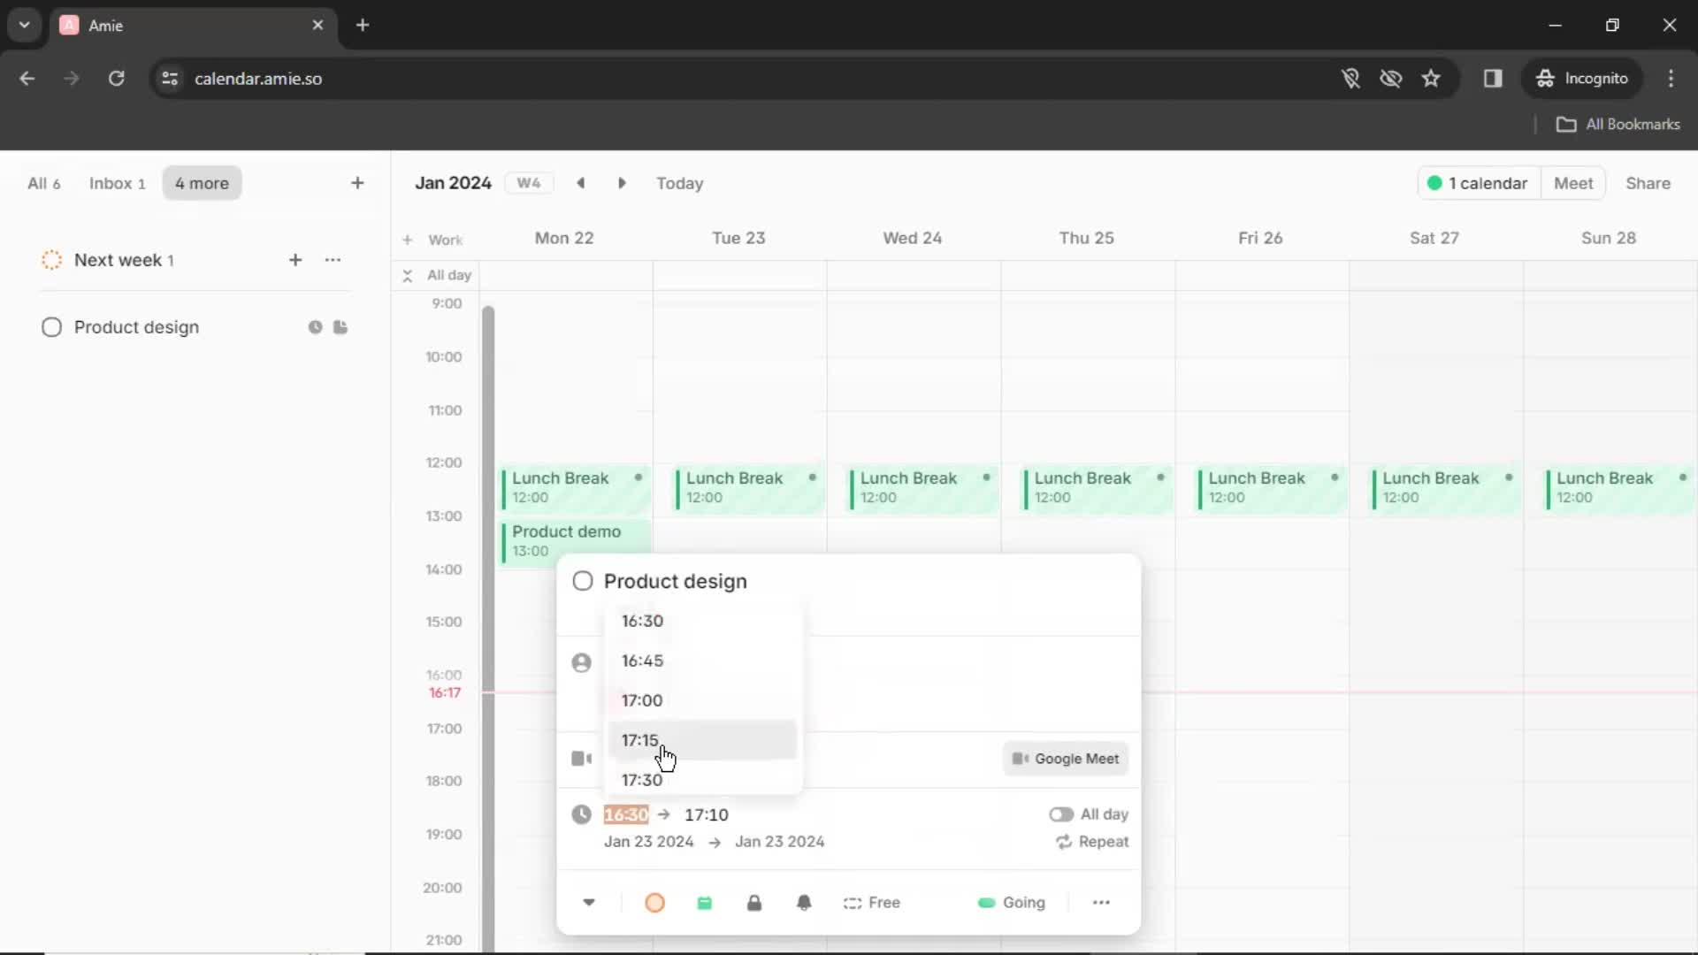Click the bell/notification icon
This screenshot has width=1698, height=955.
tap(805, 901)
